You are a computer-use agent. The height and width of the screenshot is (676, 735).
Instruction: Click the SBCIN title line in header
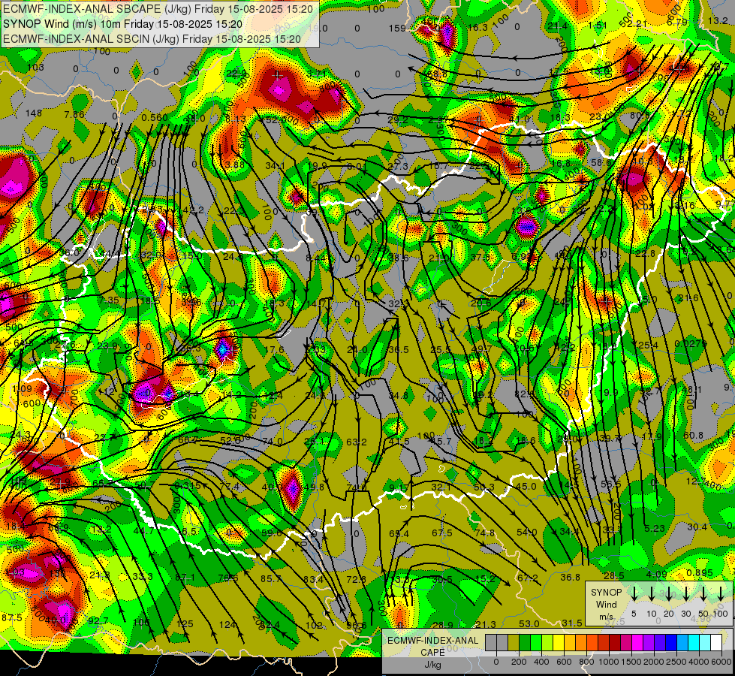click(152, 39)
